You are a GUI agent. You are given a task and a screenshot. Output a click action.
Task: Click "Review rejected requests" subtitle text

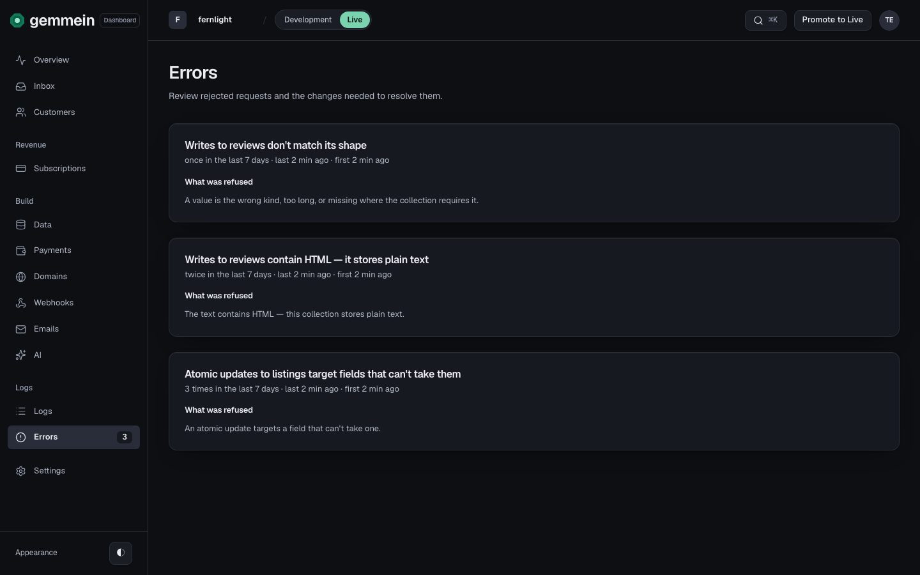[x=305, y=96]
